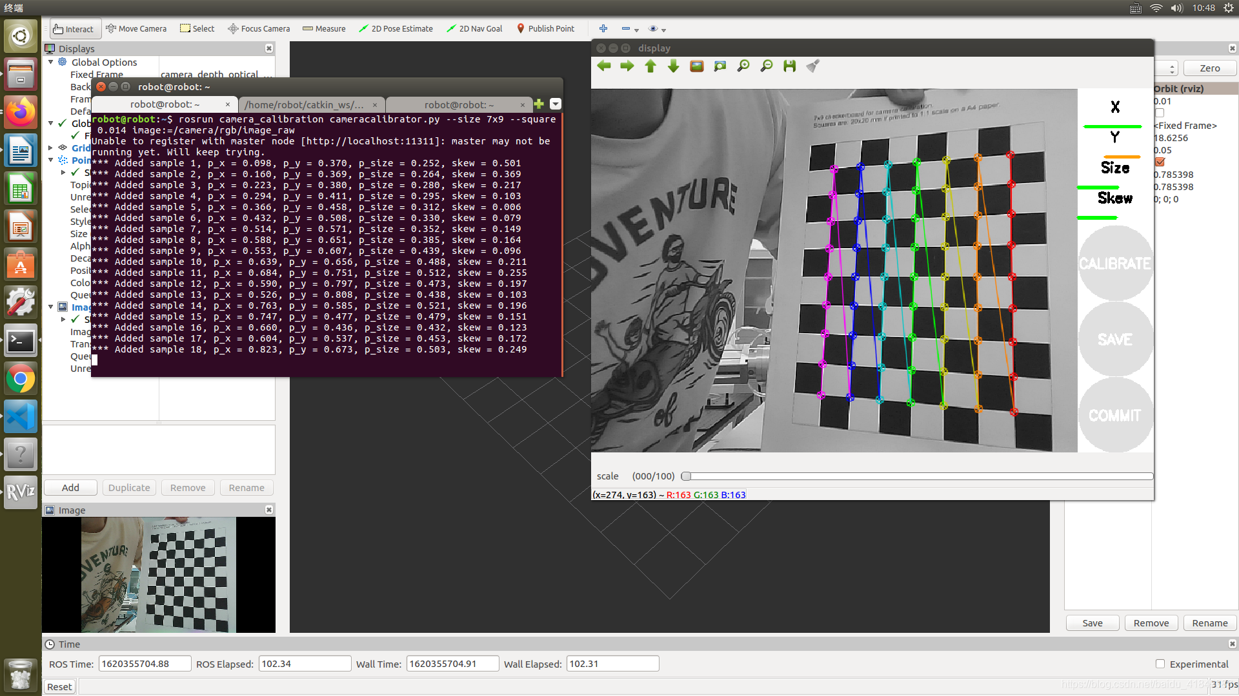Screen dimensions: 1239x696
Task: Click the scale slider handle
Action: click(x=687, y=476)
